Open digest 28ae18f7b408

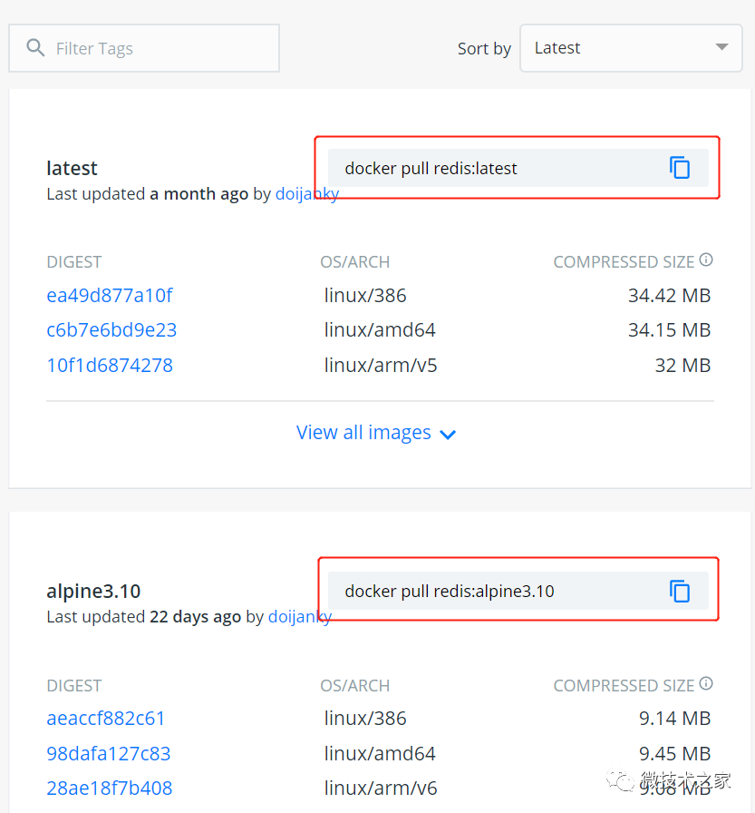(110, 788)
